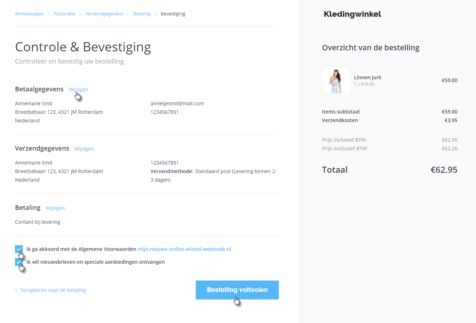Change payment method via Wijzigen beside Betaling

pos(55,208)
